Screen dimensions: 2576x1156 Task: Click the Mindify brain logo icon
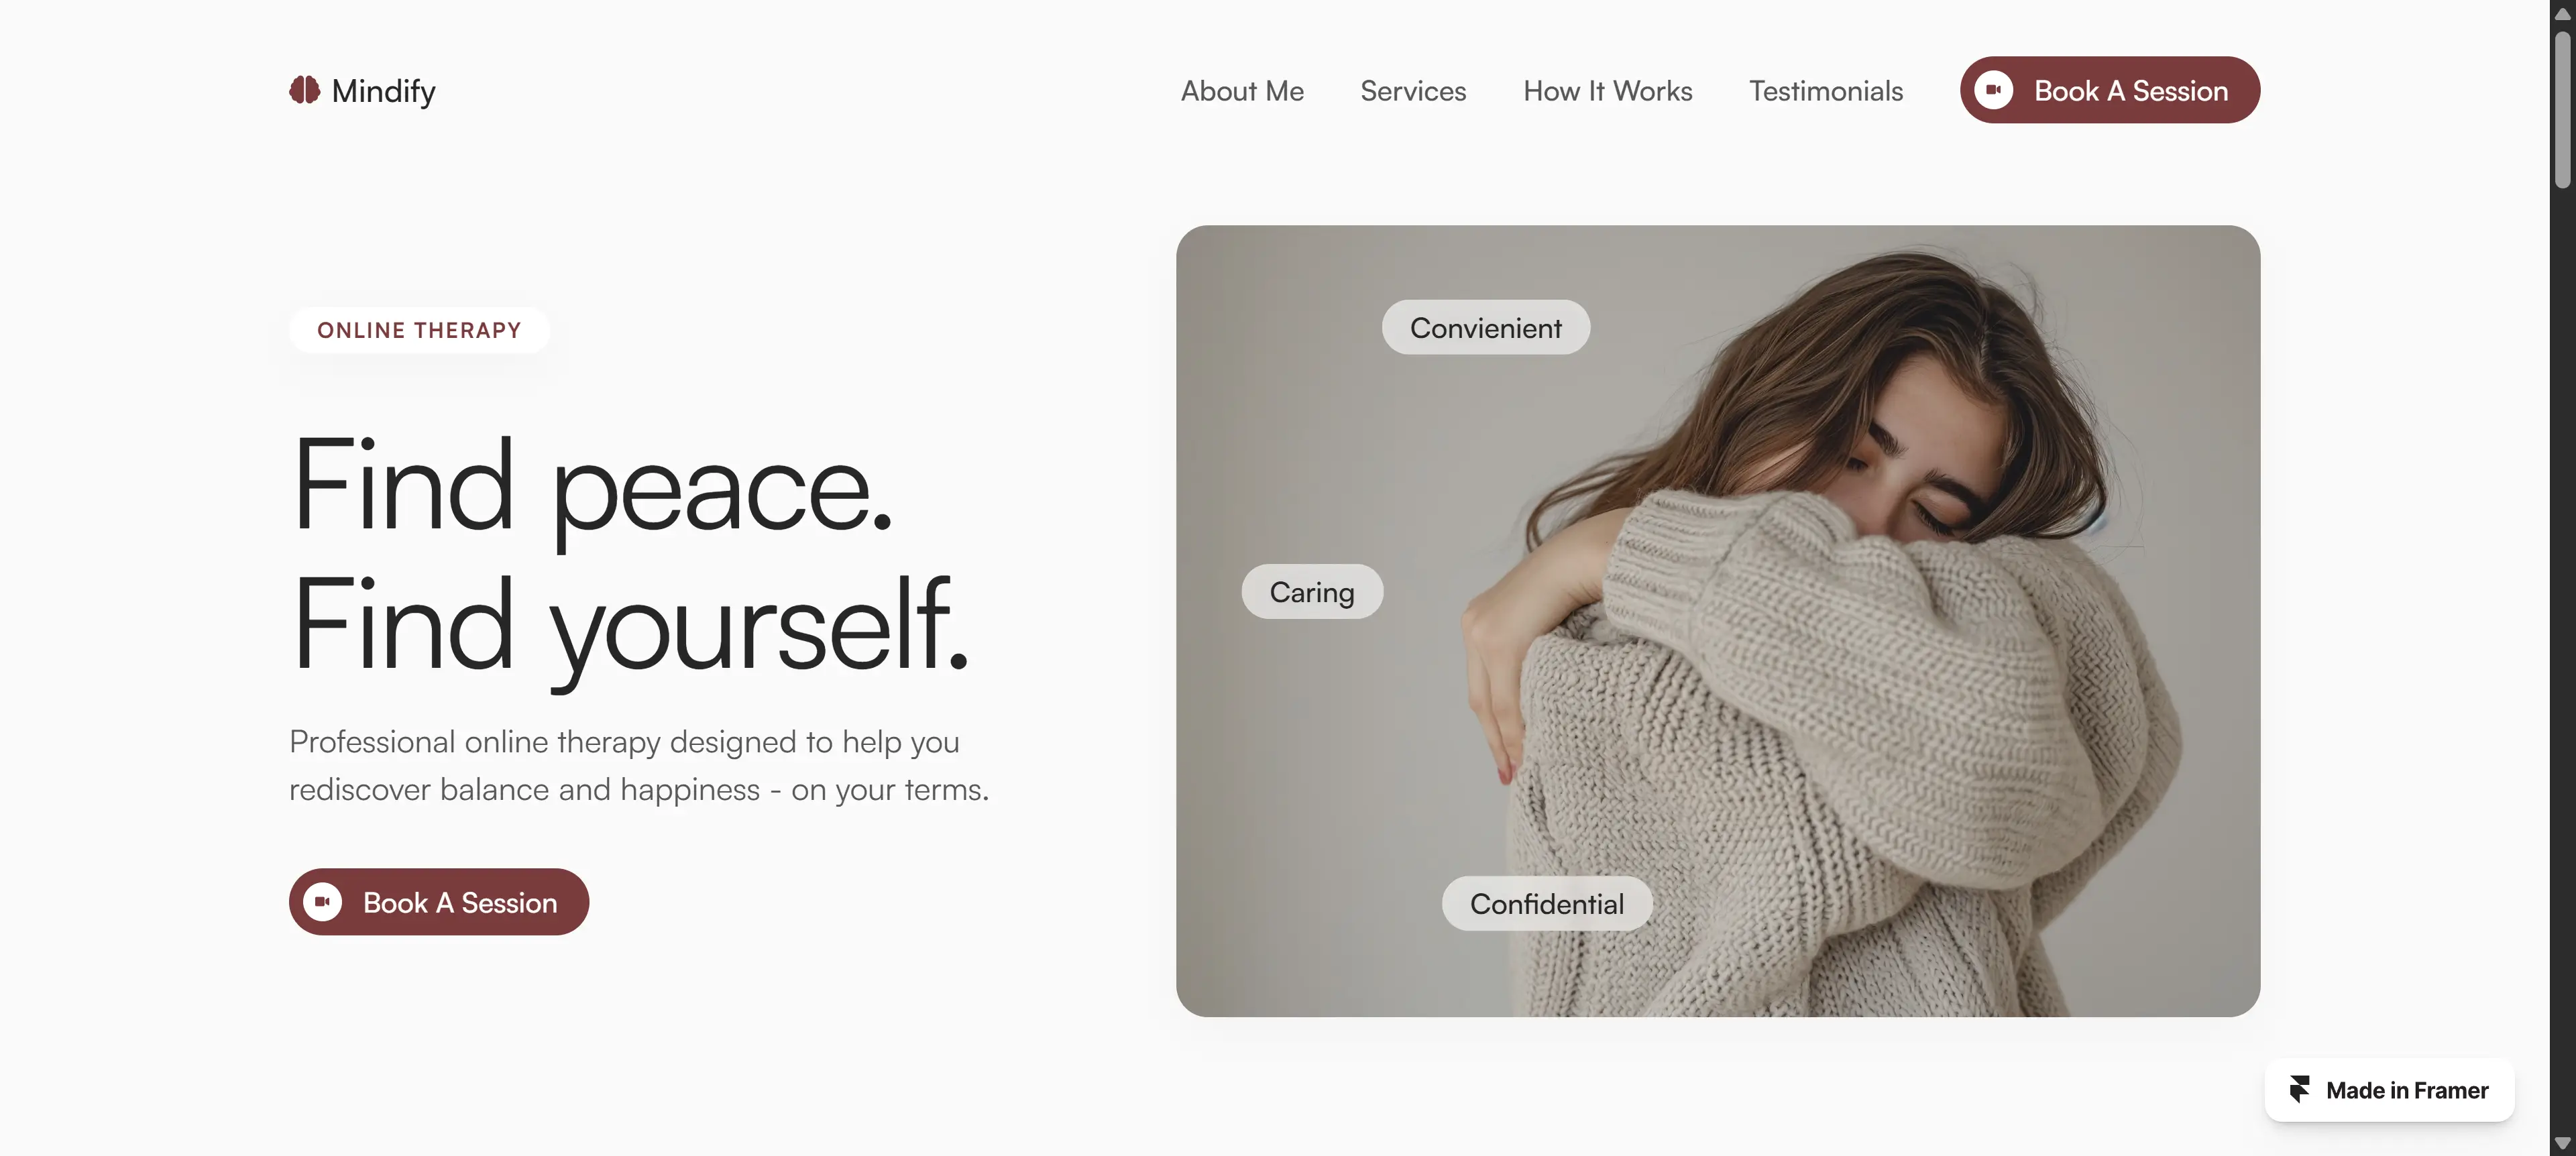[x=304, y=90]
